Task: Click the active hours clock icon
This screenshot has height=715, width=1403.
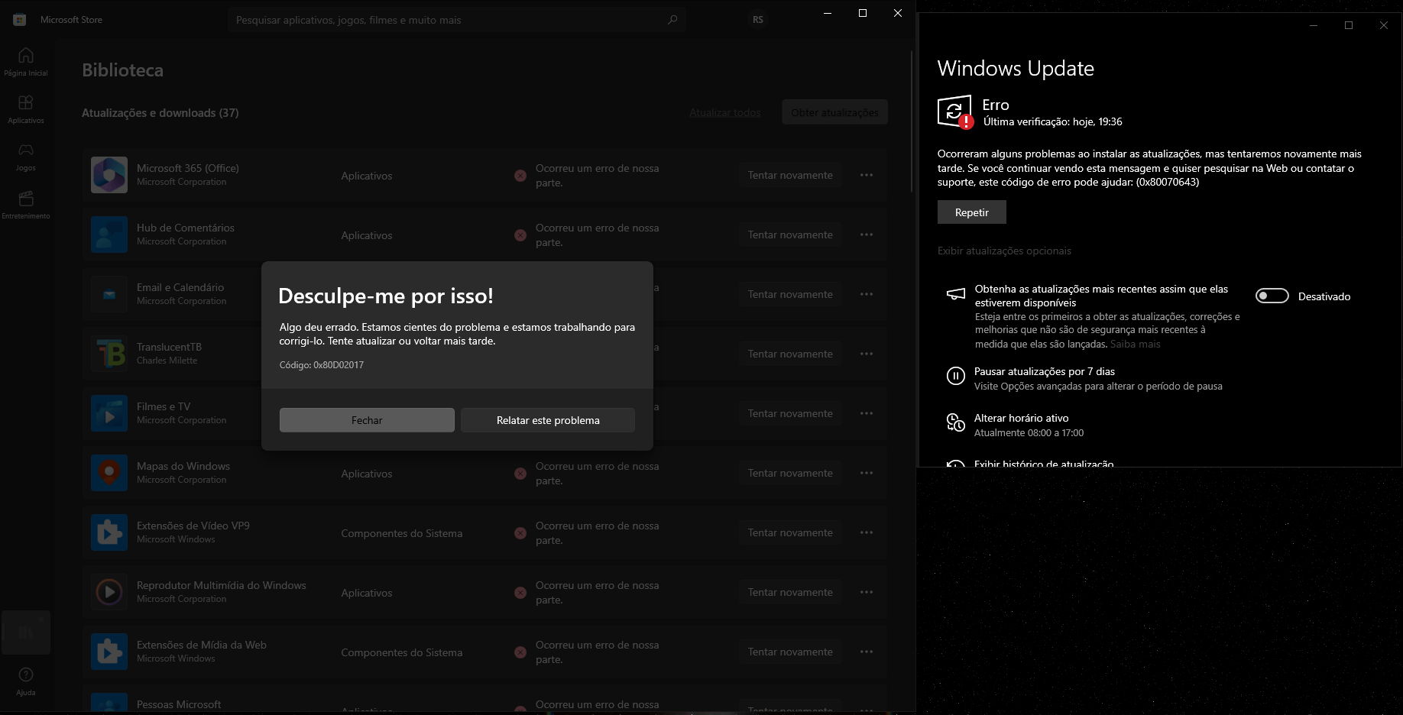Action: pyautogui.click(x=956, y=422)
